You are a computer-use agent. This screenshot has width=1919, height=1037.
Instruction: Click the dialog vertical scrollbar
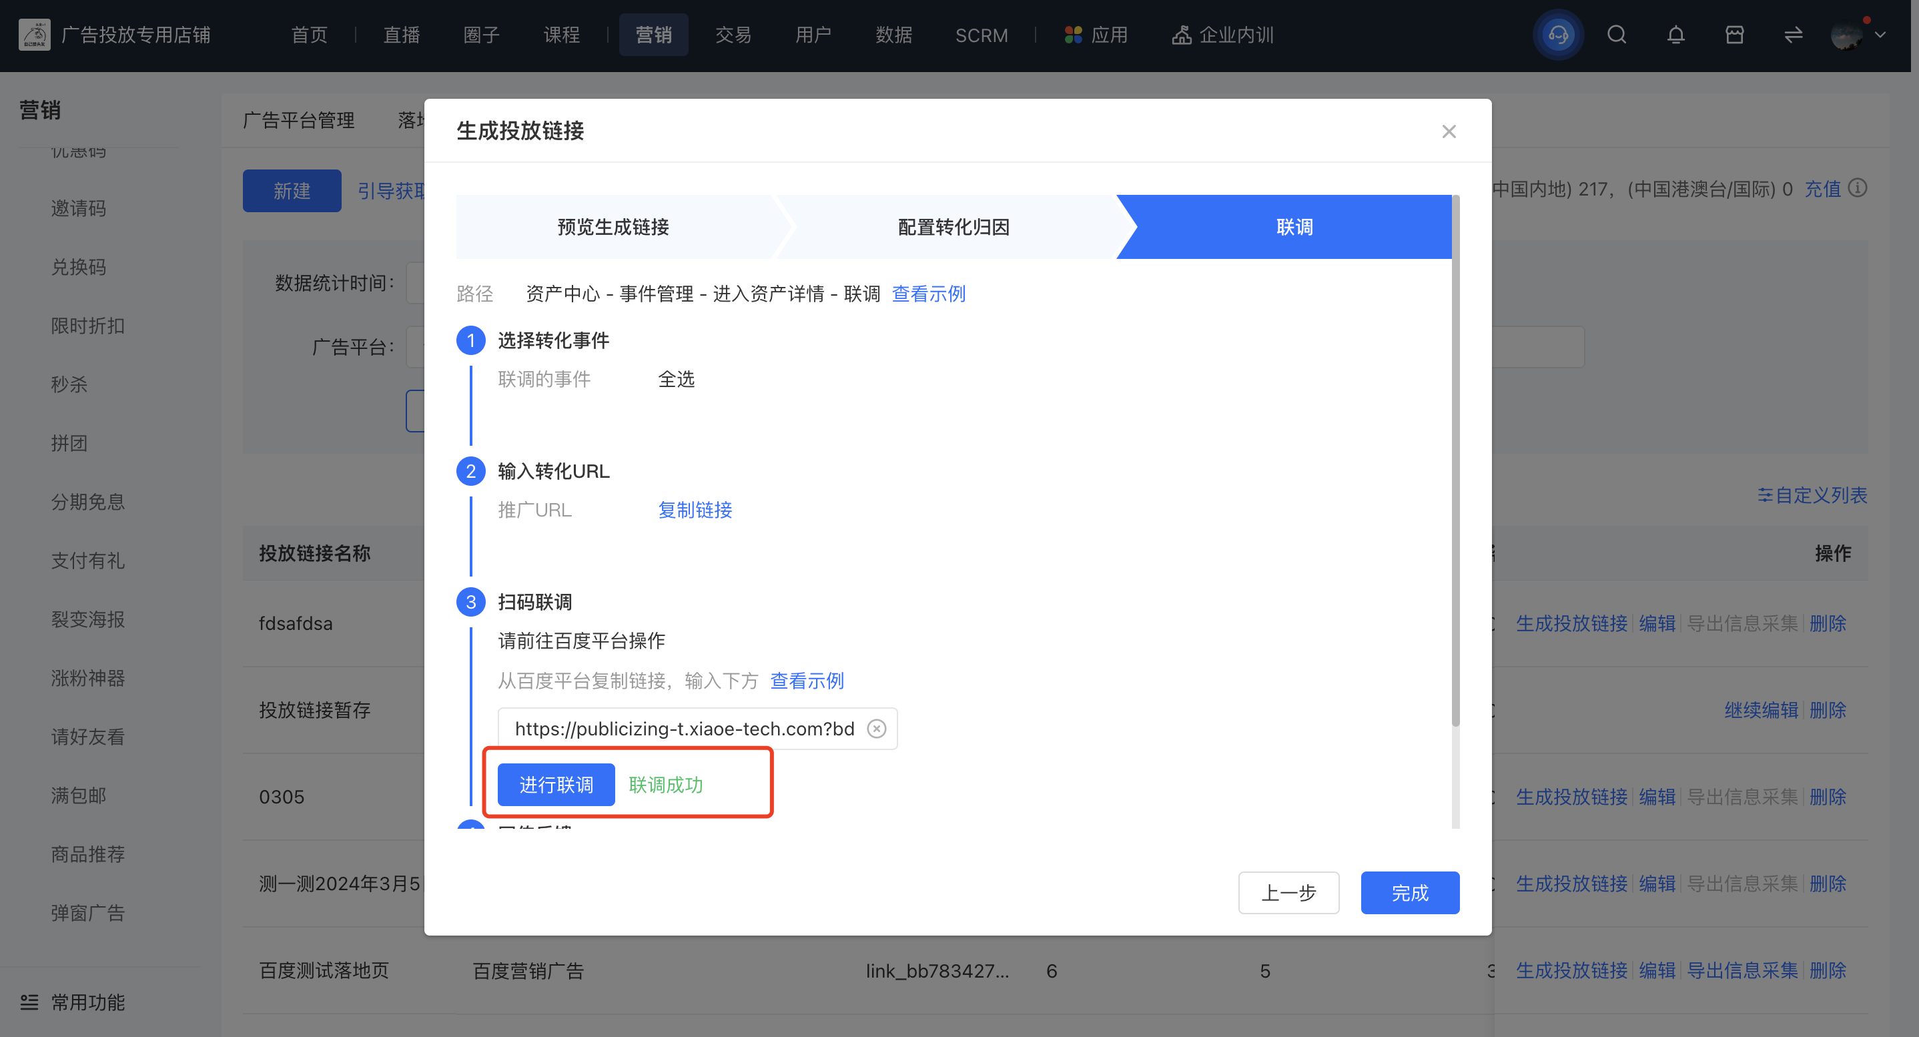click(x=1455, y=462)
